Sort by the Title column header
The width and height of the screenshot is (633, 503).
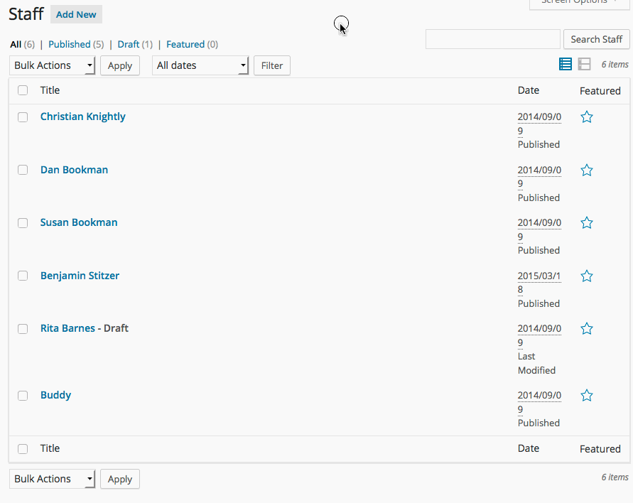coord(50,90)
